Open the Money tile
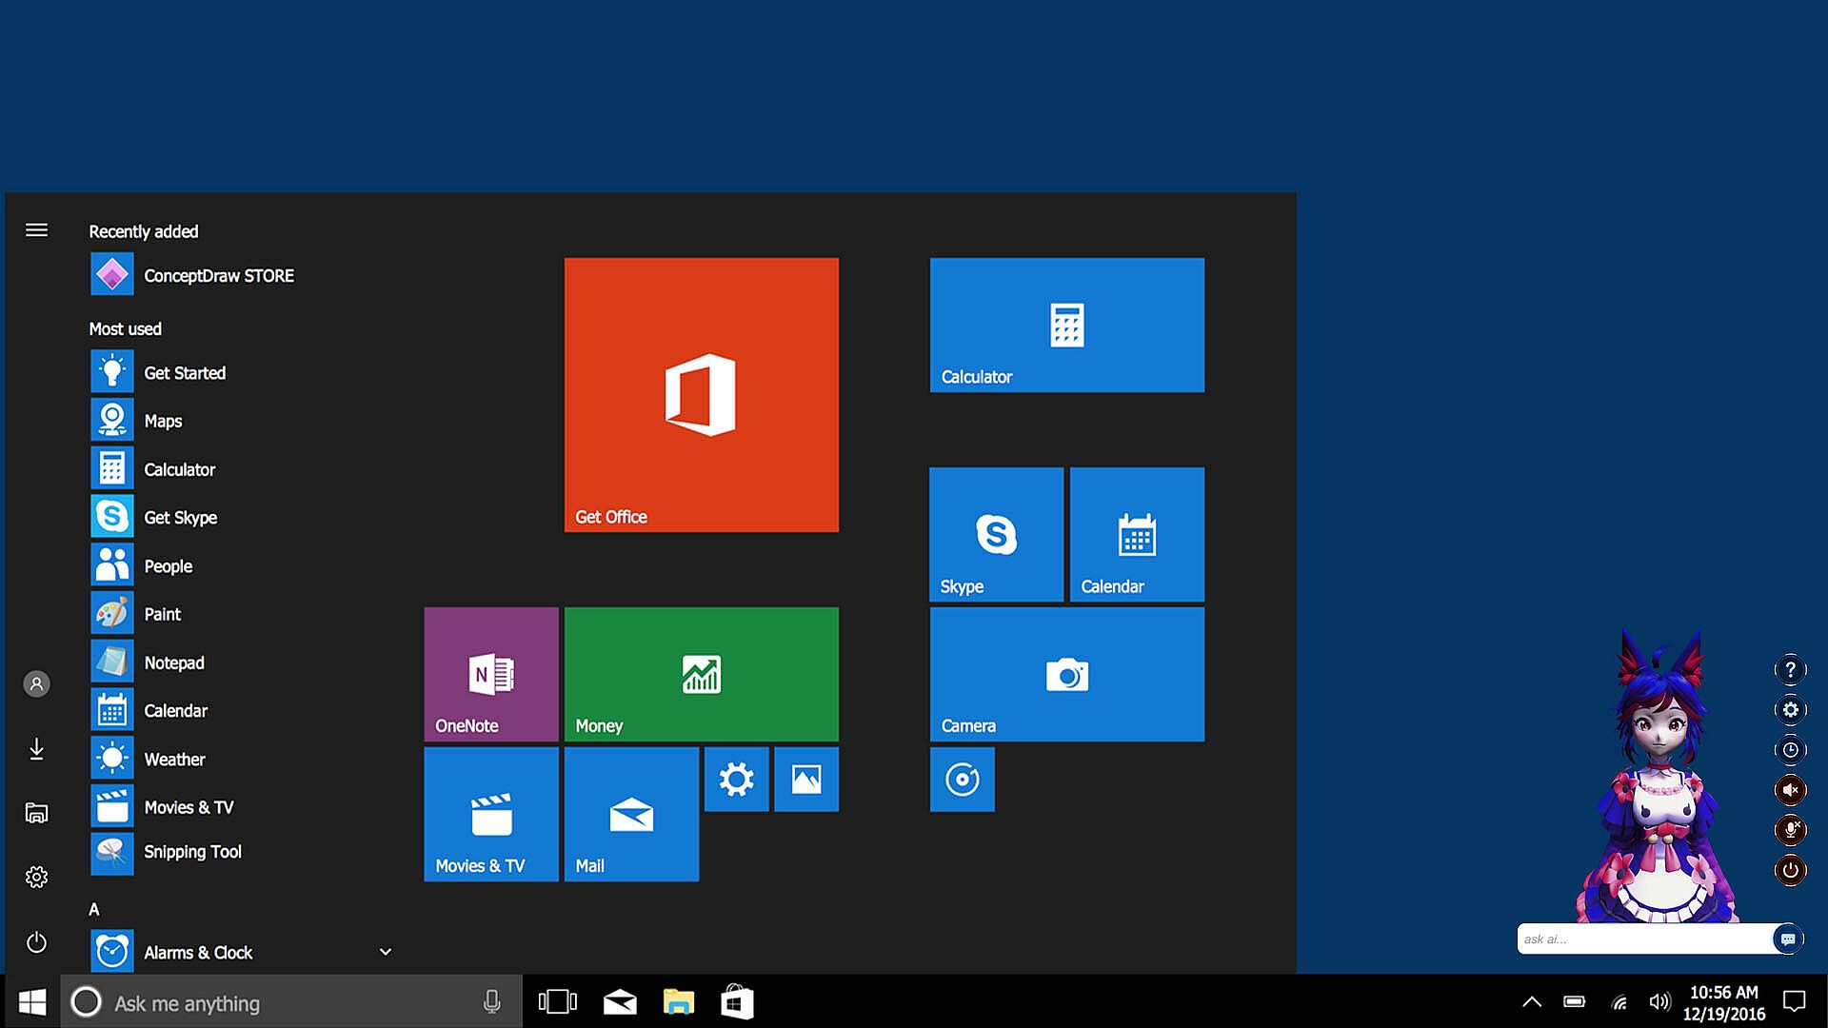The height and width of the screenshot is (1028, 1828). click(x=701, y=674)
